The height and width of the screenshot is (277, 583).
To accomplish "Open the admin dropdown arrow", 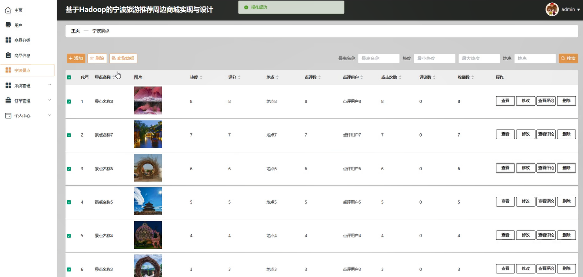I will coord(578,10).
